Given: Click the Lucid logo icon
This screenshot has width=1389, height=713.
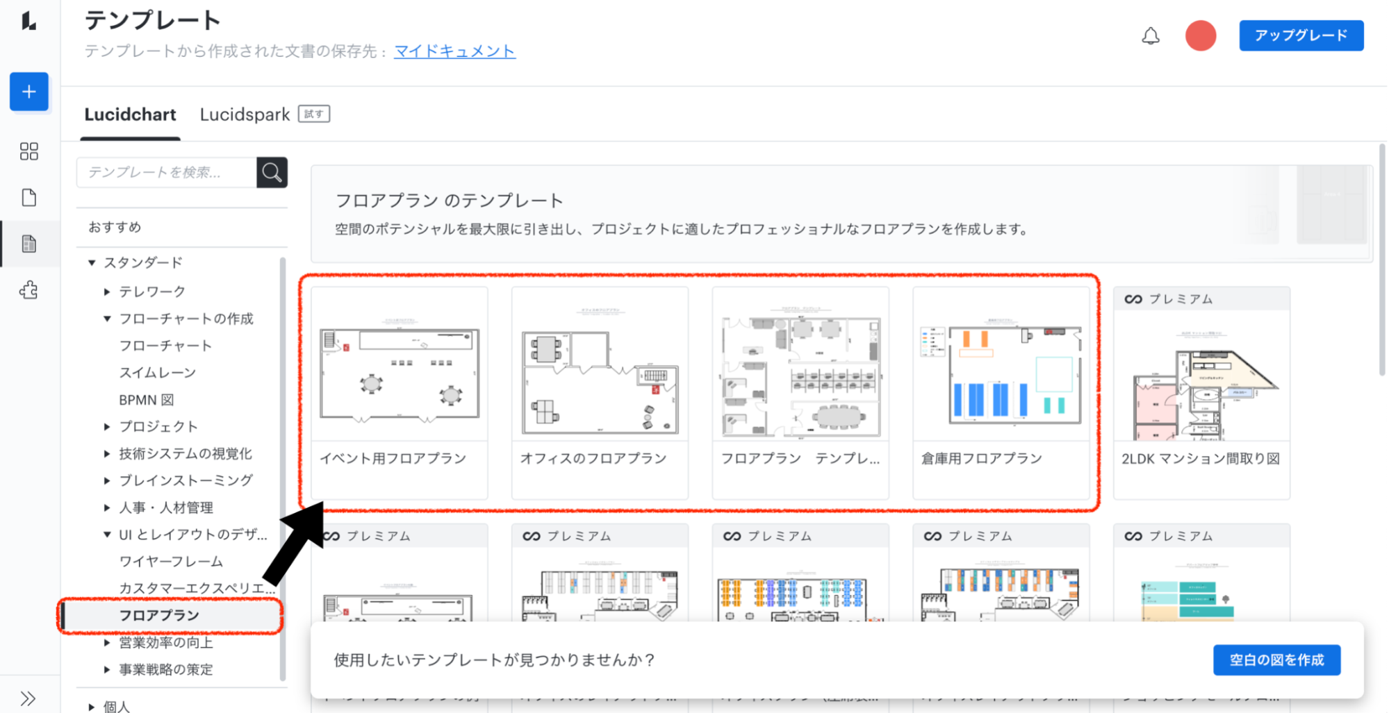Looking at the screenshot, I should (28, 21).
